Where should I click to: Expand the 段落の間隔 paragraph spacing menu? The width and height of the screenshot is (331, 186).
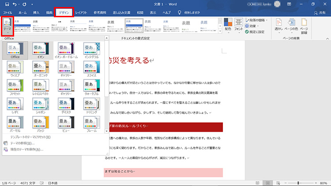(258, 20)
